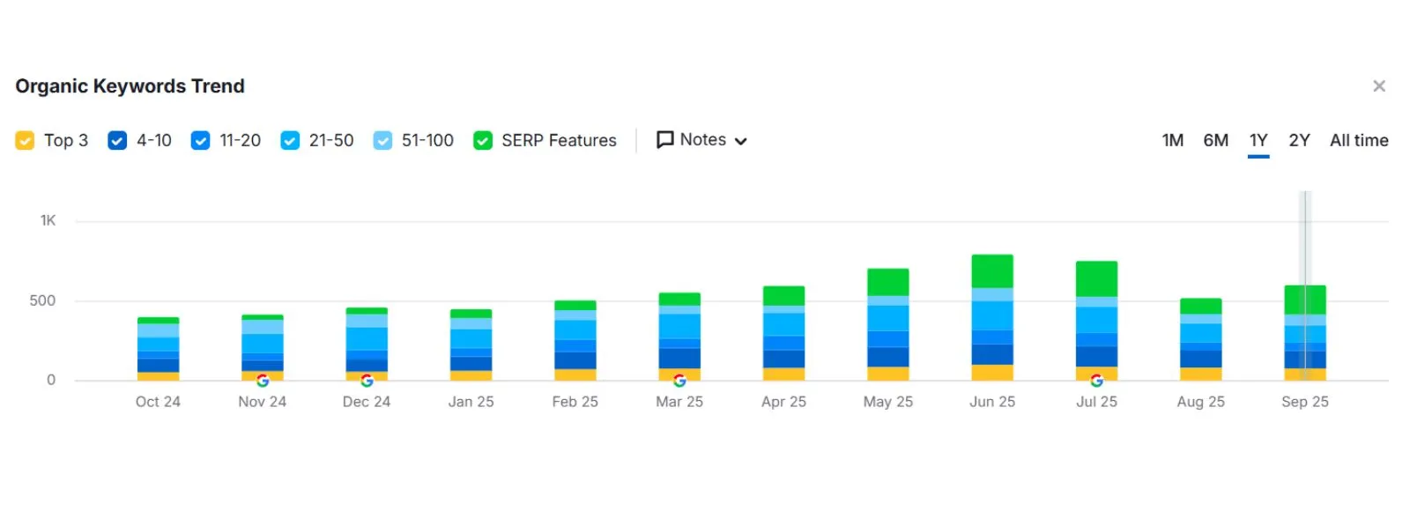The width and height of the screenshot is (1410, 526).
Task: Click the Jun 25 axis label
Action: (x=992, y=402)
